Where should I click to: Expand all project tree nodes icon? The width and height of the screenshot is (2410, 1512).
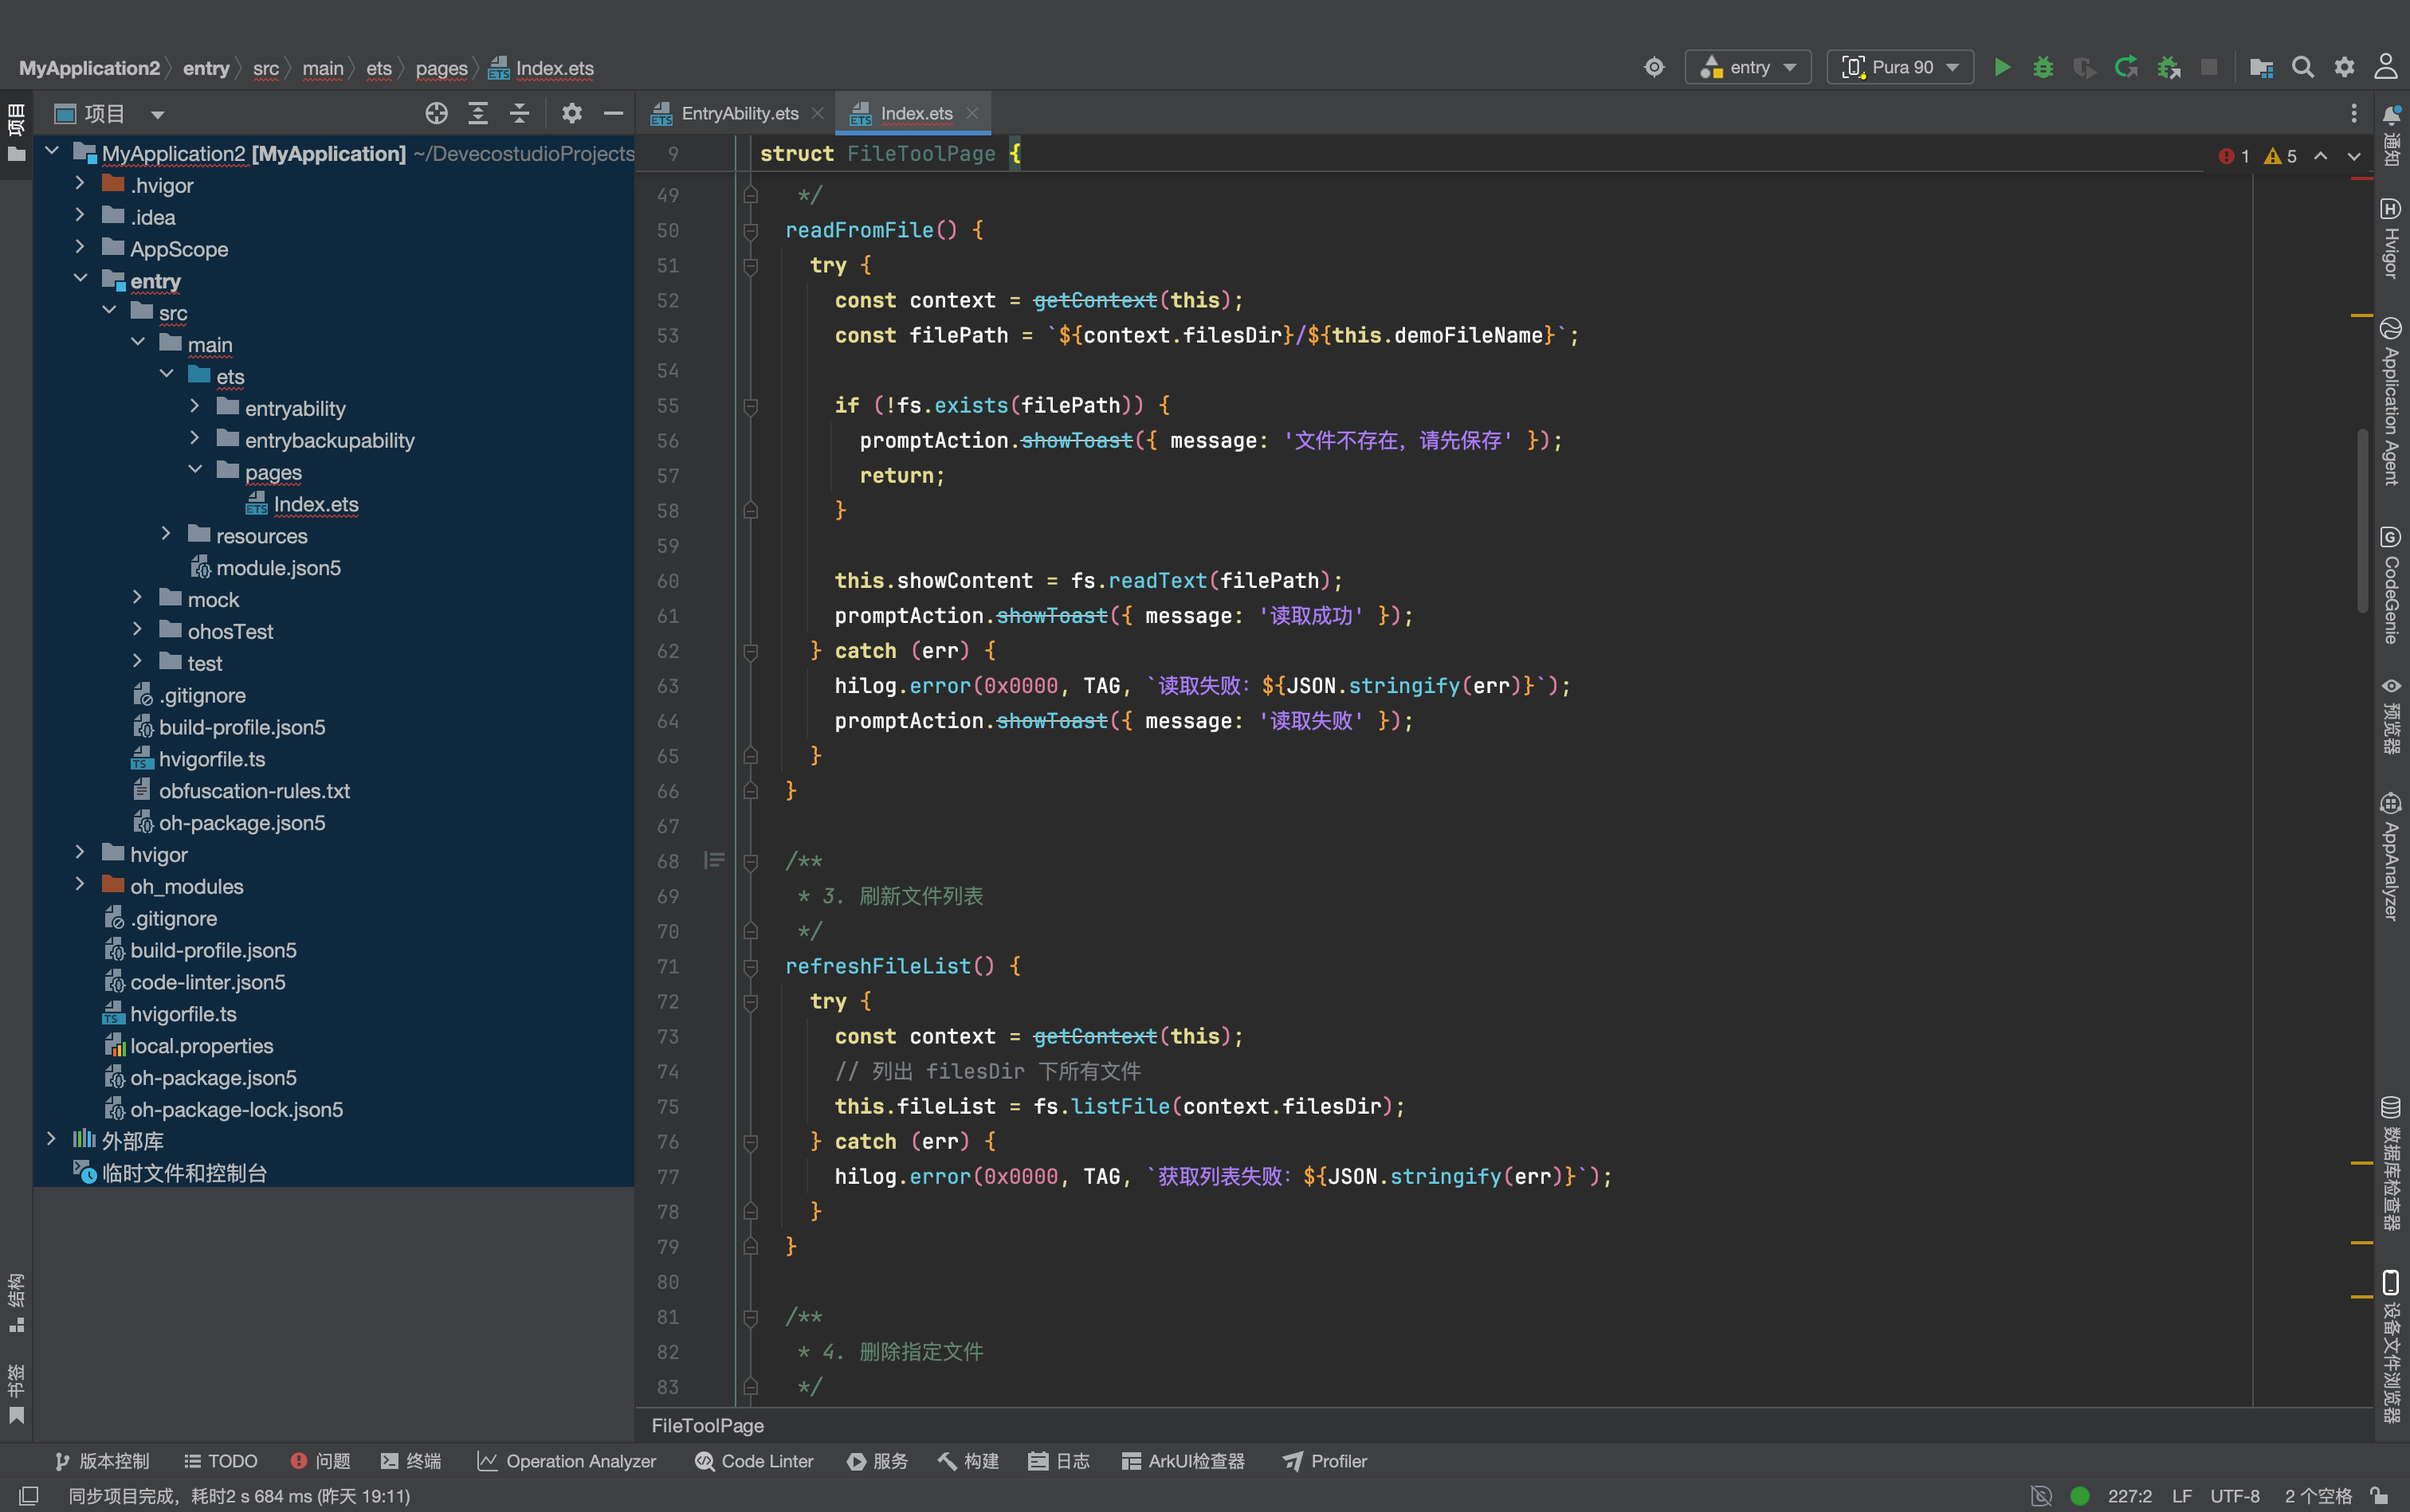(x=478, y=113)
